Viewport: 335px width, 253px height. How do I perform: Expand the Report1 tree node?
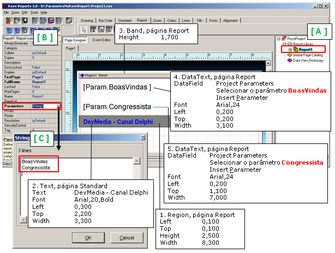pyautogui.click(x=290, y=50)
